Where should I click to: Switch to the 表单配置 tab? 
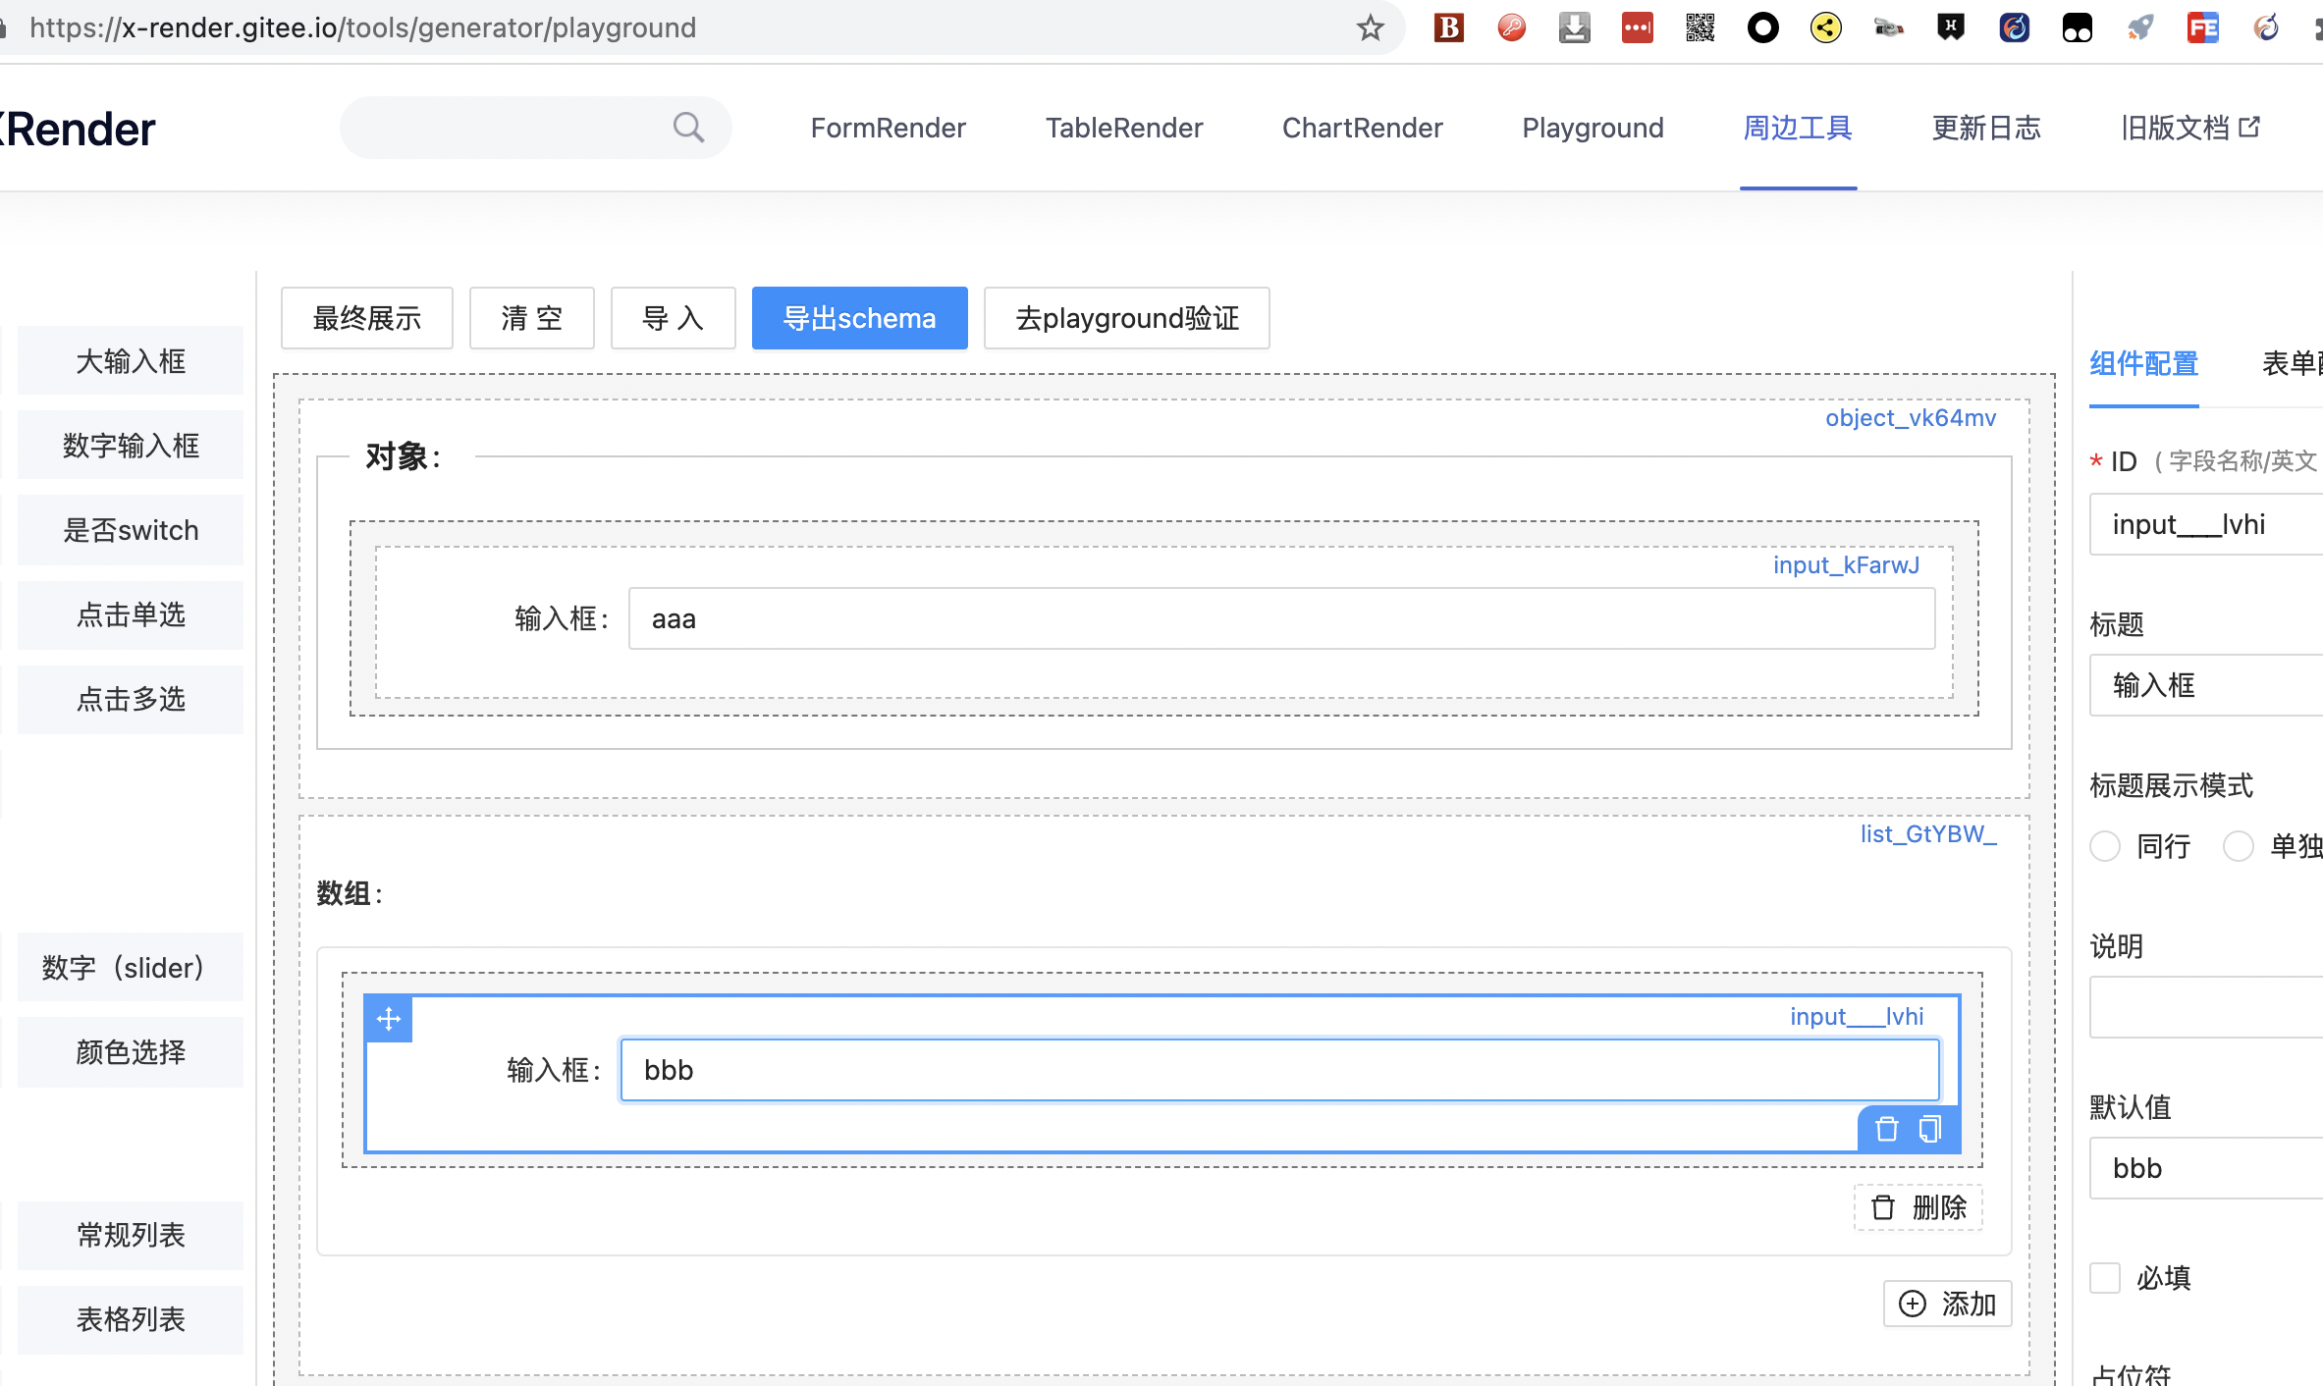tap(2293, 364)
